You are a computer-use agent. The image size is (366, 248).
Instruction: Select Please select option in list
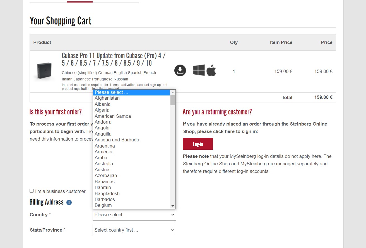132,92
